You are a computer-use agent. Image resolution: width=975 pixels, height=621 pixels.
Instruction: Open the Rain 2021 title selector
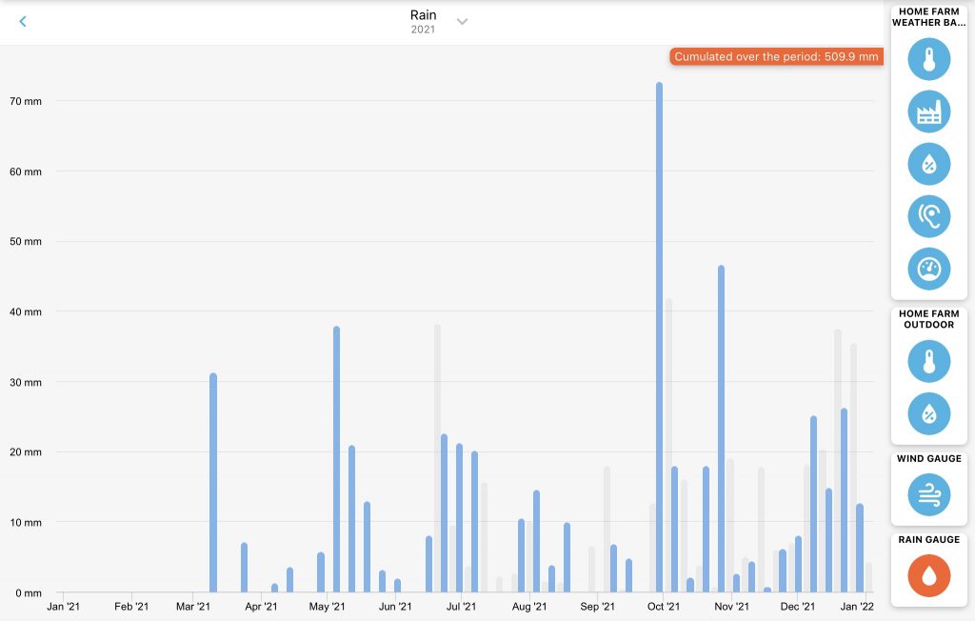pyautogui.click(x=423, y=21)
